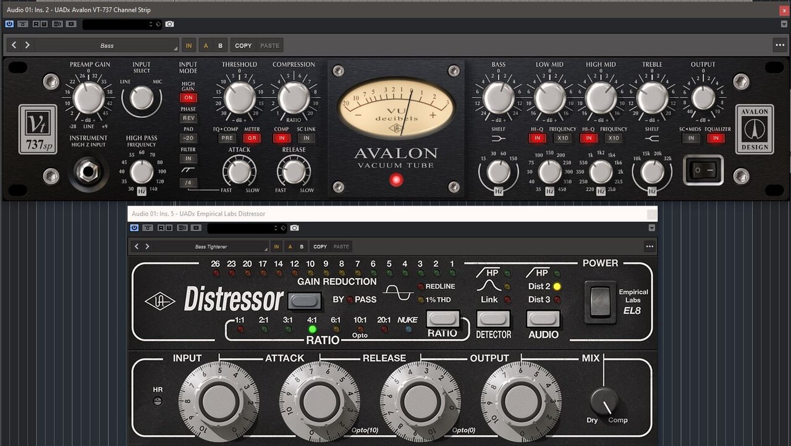The width and height of the screenshot is (791, 446).
Task: Toggle the low-mid frequency X10 button
Action: (562, 138)
